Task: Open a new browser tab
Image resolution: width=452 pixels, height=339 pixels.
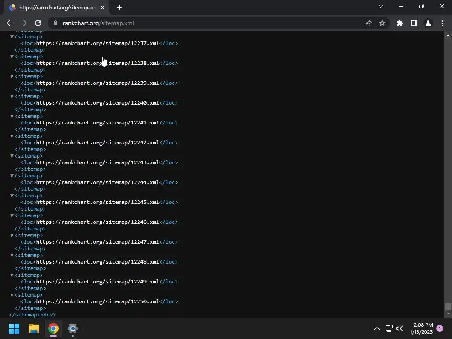Action: [x=119, y=8]
